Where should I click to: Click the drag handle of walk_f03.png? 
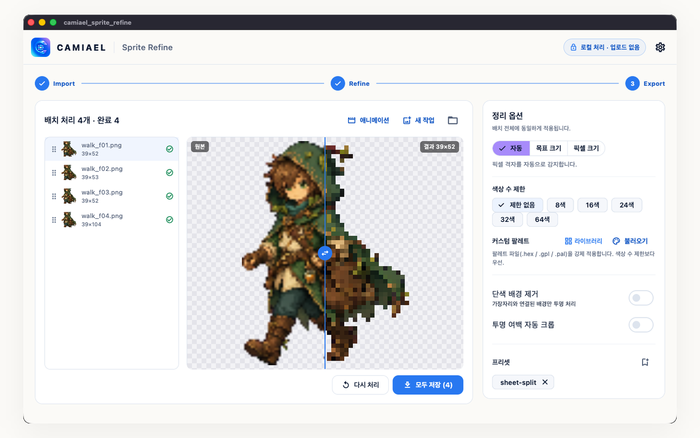tap(54, 196)
